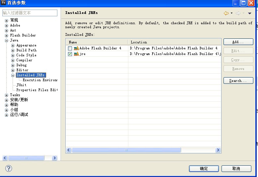Expand the Editor node under Java
The image size is (258, 177).
pos(13,70)
